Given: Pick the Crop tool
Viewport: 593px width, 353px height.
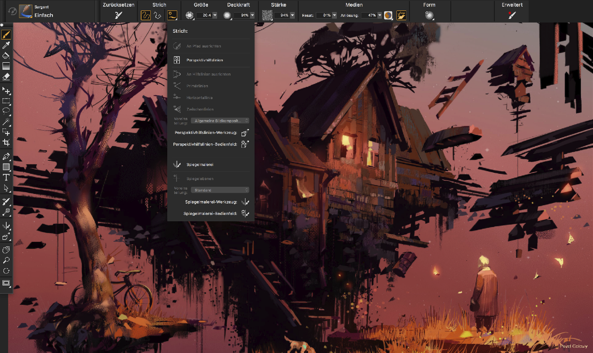Looking at the screenshot, I should (6, 143).
